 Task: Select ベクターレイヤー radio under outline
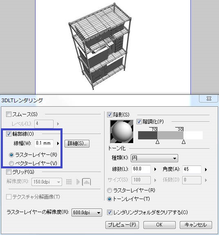[x=11, y=163]
